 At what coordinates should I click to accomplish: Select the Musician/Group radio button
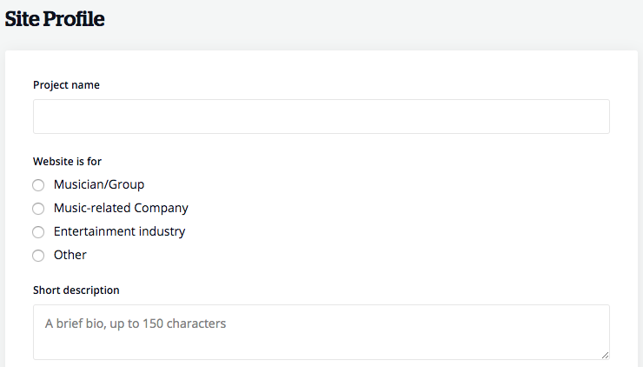pyautogui.click(x=38, y=185)
